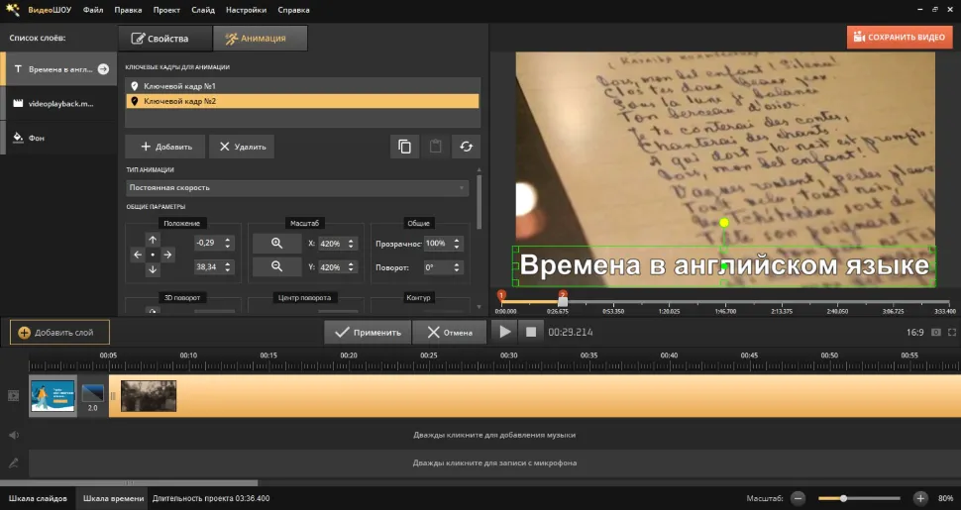Select Ключевой кадр №1 marker row

point(303,86)
